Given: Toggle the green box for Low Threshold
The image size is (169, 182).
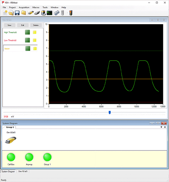Looking at the screenshot, I should pos(27,40).
